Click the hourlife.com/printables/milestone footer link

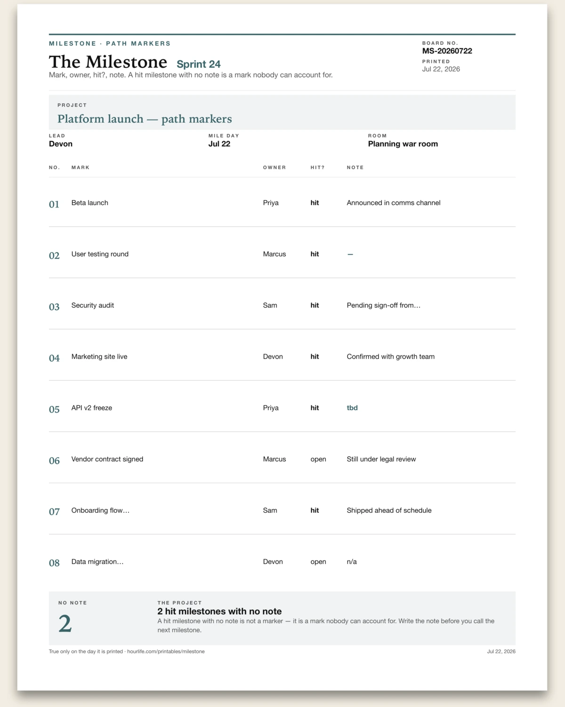[166, 651]
